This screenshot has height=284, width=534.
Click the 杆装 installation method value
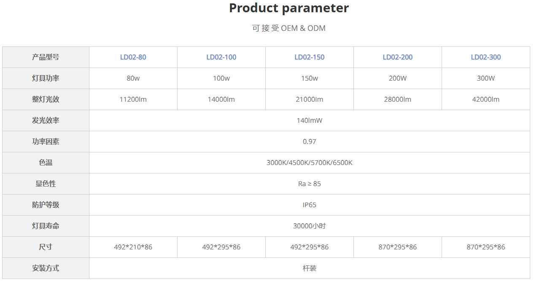point(309,268)
